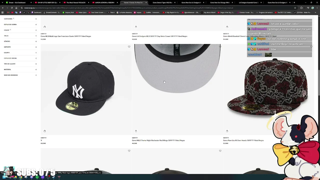Switch to Gorra Detroit Tigers MLB tab
The width and height of the screenshot is (320, 180).
pyautogui.click(x=162, y=2)
